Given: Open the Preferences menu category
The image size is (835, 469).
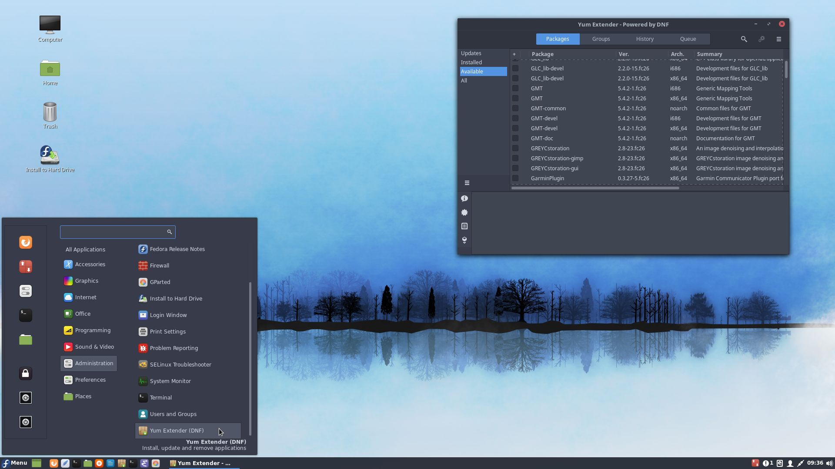Looking at the screenshot, I should tap(89, 380).
